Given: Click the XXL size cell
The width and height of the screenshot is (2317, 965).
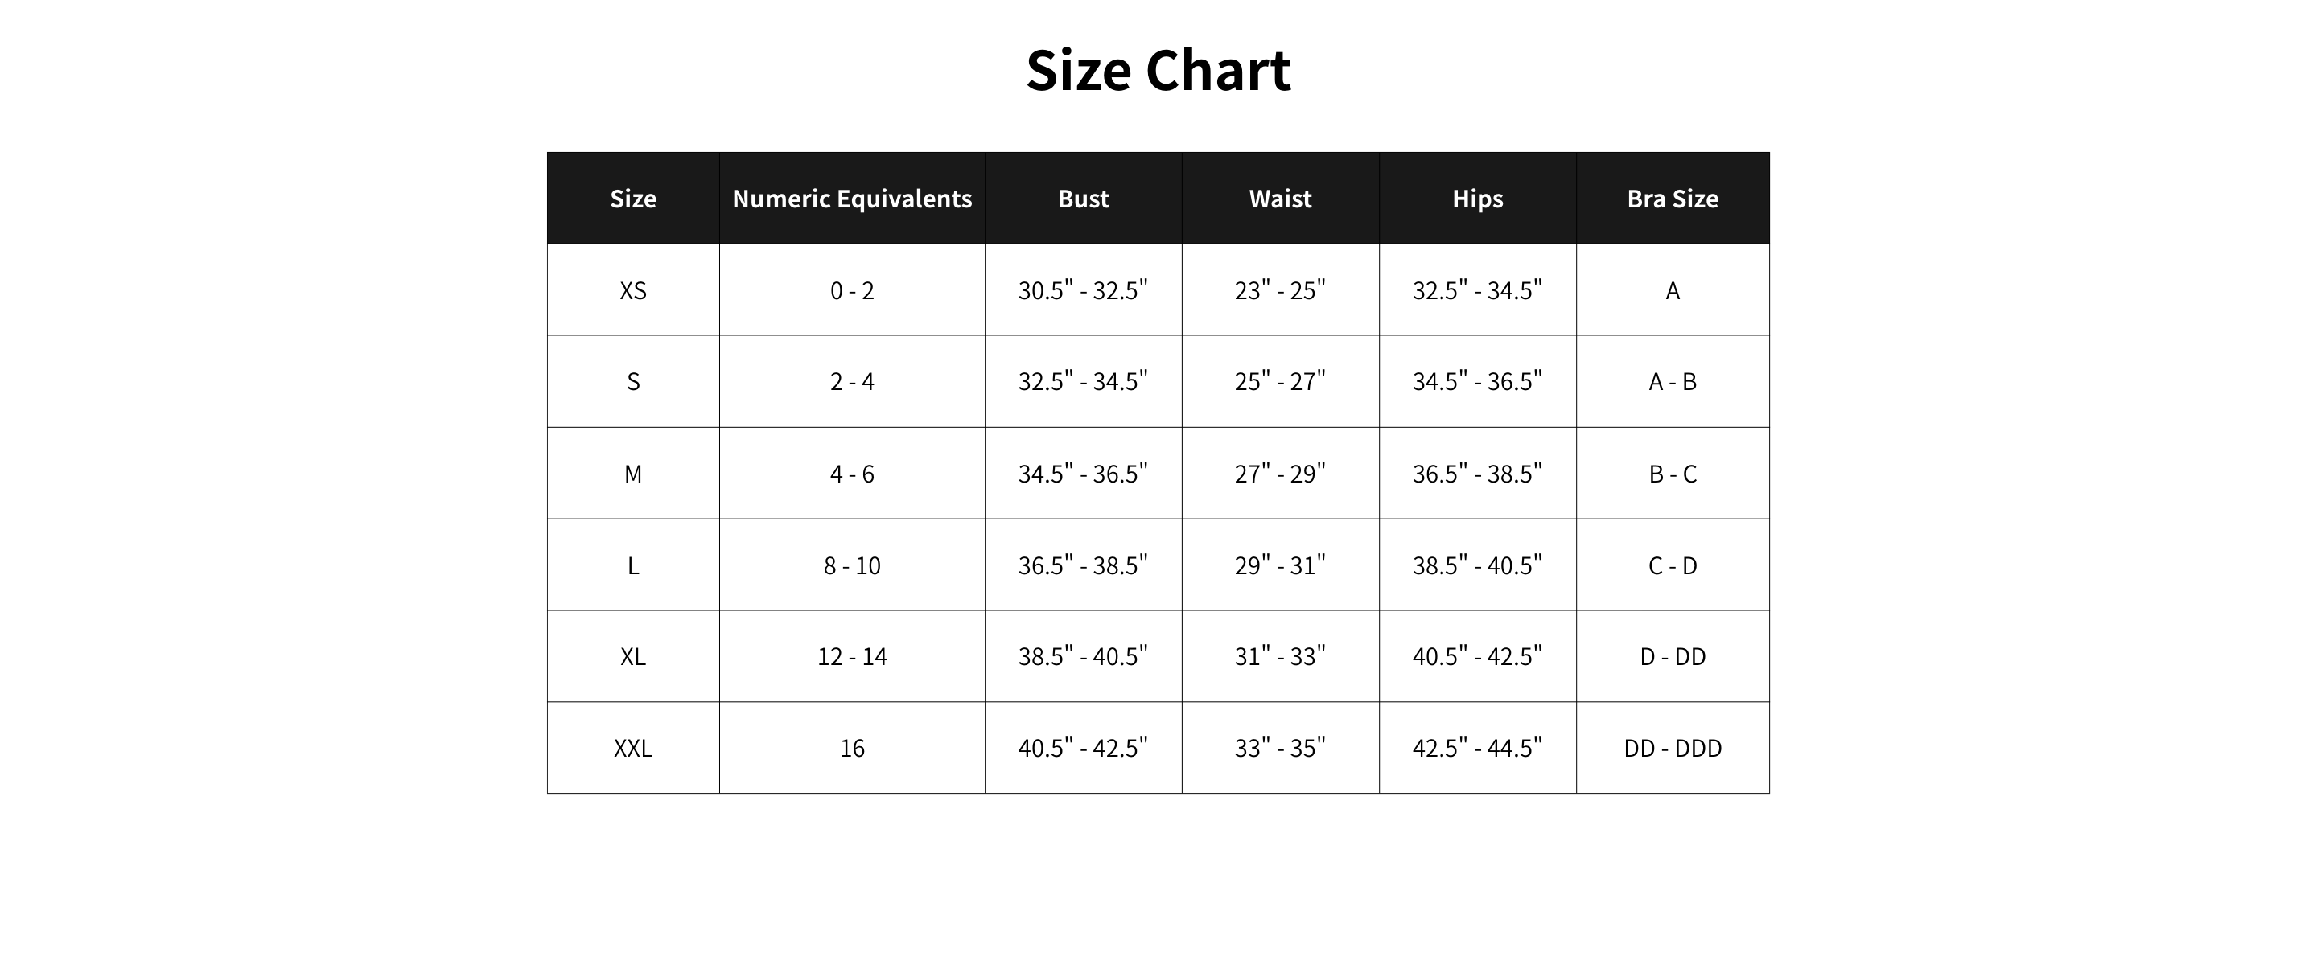Looking at the screenshot, I should coord(633,748).
